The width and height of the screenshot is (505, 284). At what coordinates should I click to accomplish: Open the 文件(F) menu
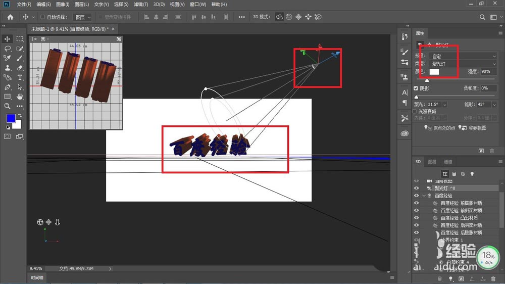(x=24, y=4)
